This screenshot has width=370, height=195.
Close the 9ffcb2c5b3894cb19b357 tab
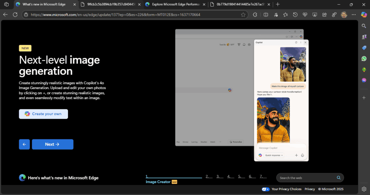[139, 4]
